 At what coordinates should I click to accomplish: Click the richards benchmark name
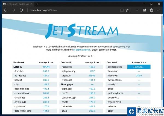coord(112,106)
